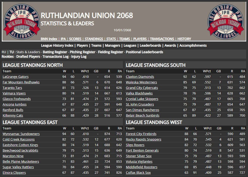This screenshot has width=248, height=177.
Task: Click the left Islandian Pro Alliance logo
Action: click(22, 21)
